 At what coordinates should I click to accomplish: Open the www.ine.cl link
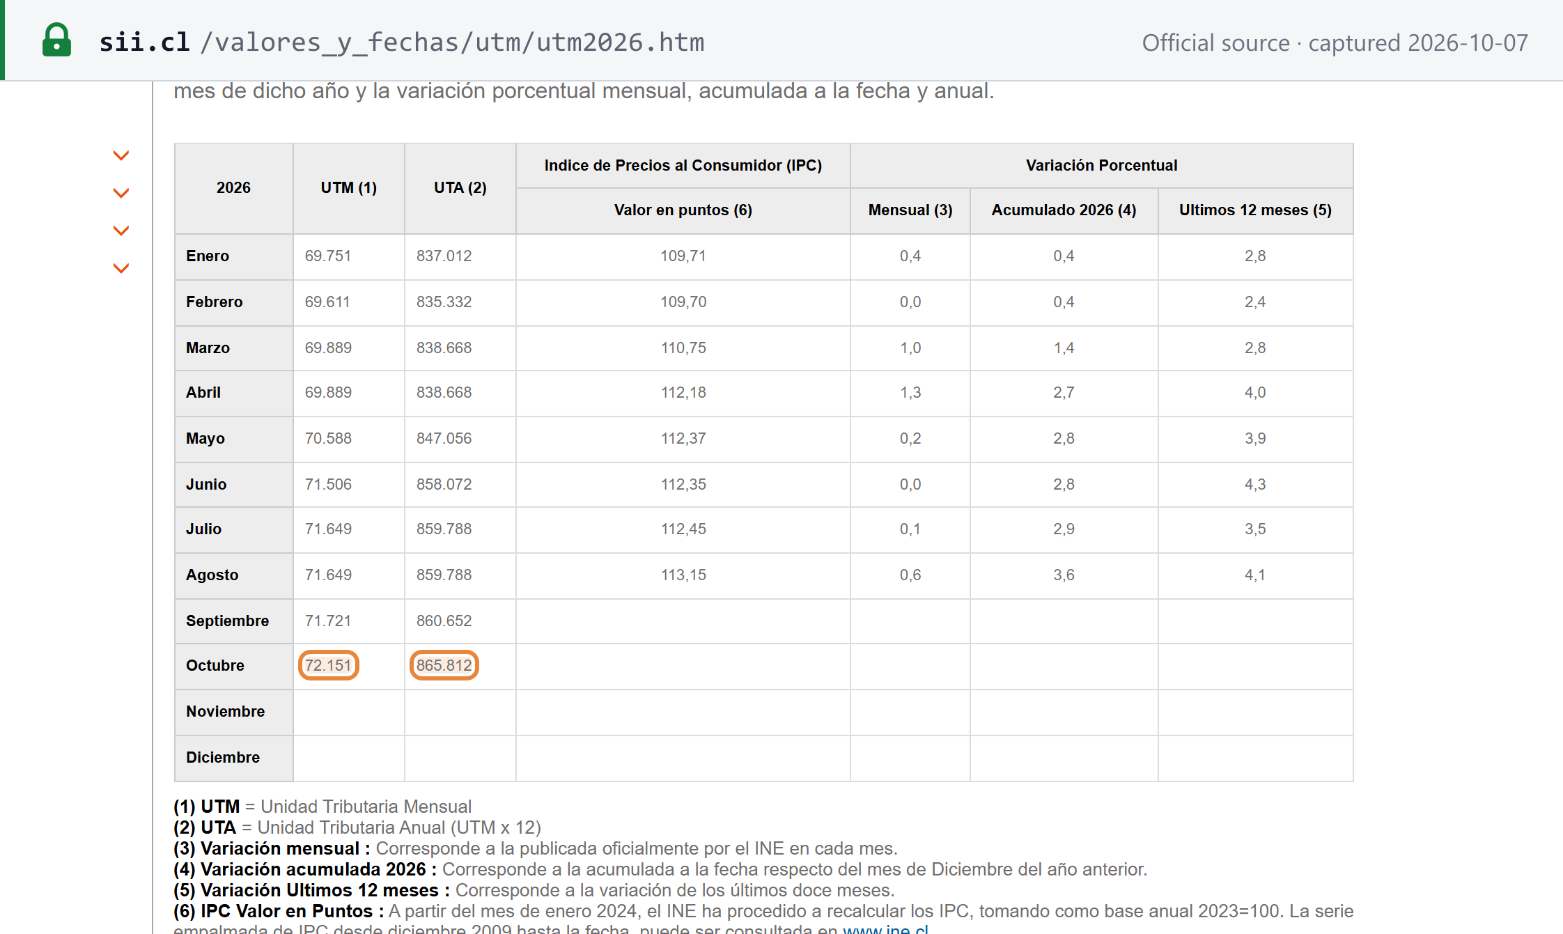point(885,929)
